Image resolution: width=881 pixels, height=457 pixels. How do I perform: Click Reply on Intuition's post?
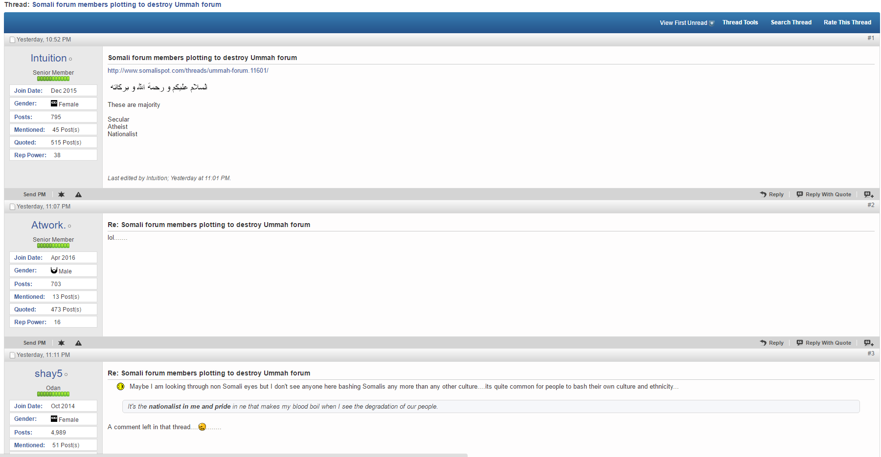coord(772,194)
